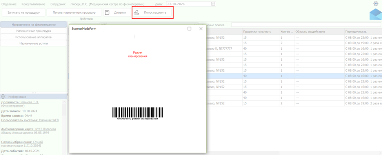The width and height of the screenshot is (382, 155).
Task: Open Использование аппаратов section
Action: (34, 37)
